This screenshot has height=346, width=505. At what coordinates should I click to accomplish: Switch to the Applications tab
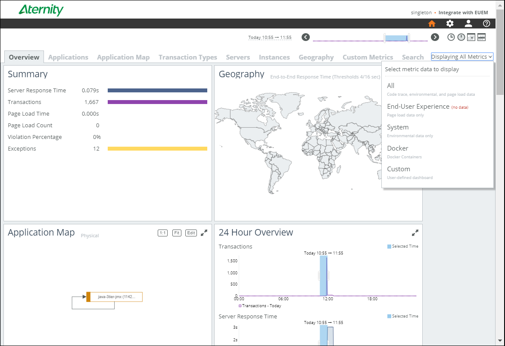68,57
